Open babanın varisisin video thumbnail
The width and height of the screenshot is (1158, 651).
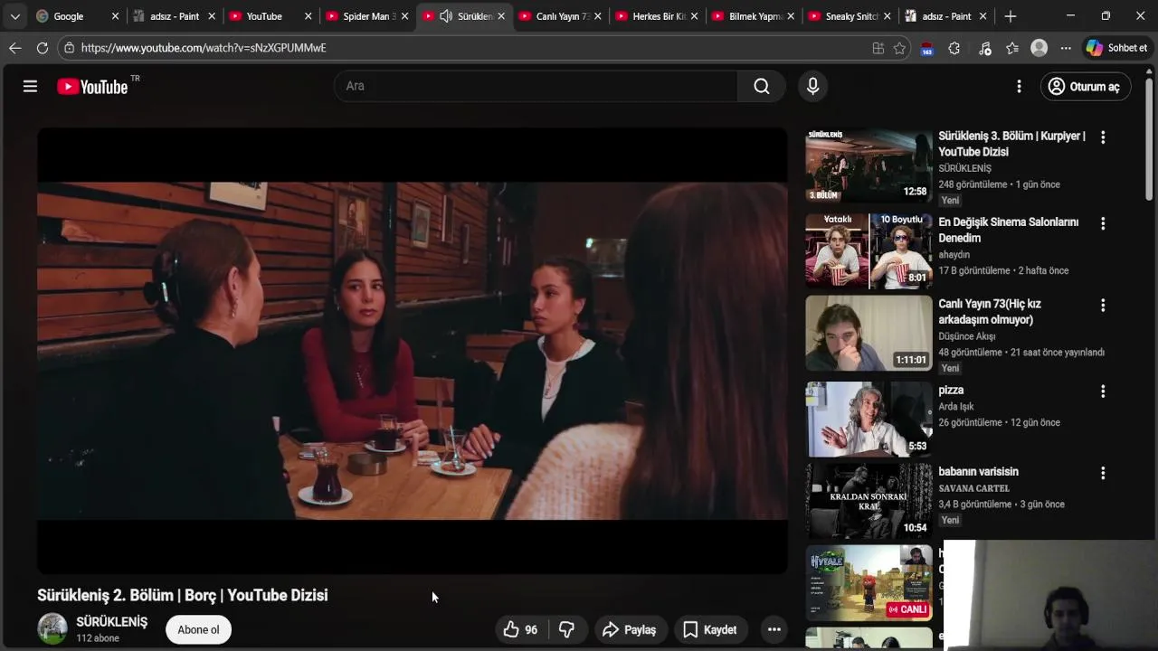click(x=868, y=501)
